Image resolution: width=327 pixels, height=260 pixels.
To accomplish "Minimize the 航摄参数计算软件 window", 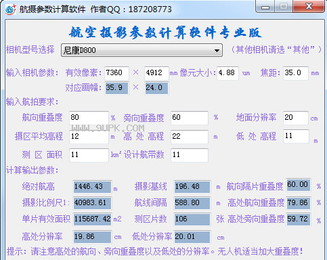I will 265,7.
